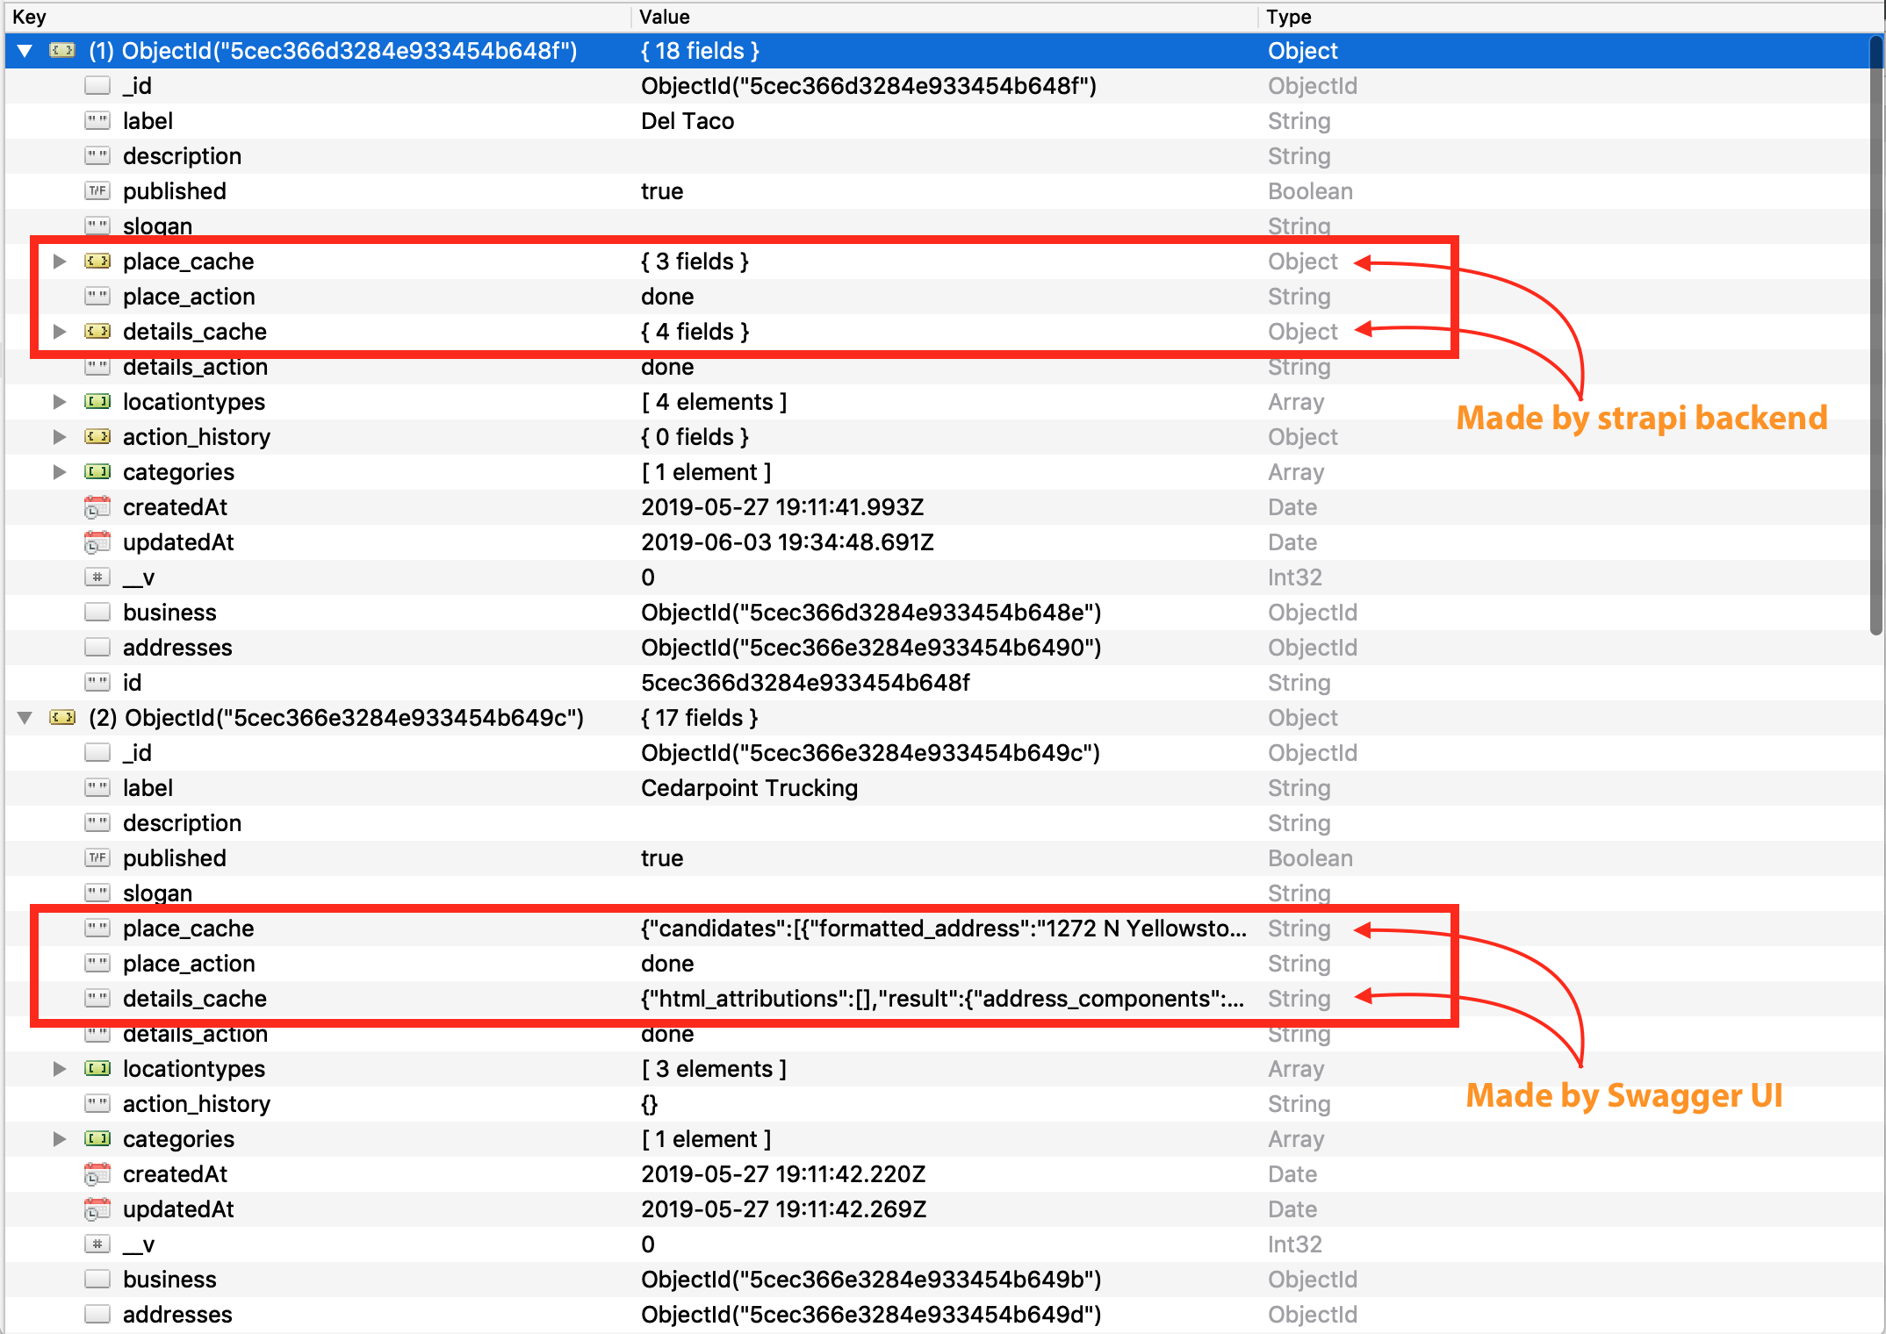This screenshot has height=1334, width=1886.
Task: Click the array icon beside categories of Cedarpoint Trucking
Action: pos(97,1138)
